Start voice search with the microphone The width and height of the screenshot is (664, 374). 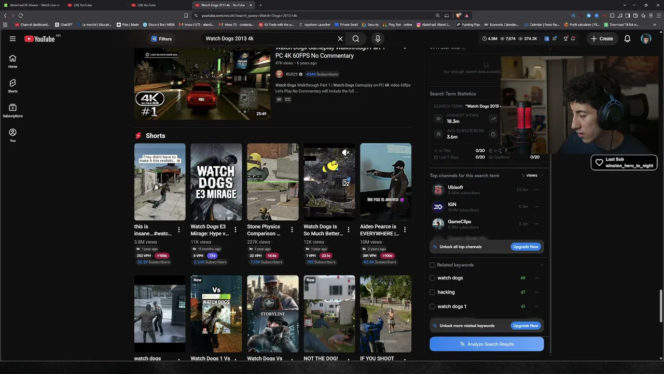click(378, 38)
